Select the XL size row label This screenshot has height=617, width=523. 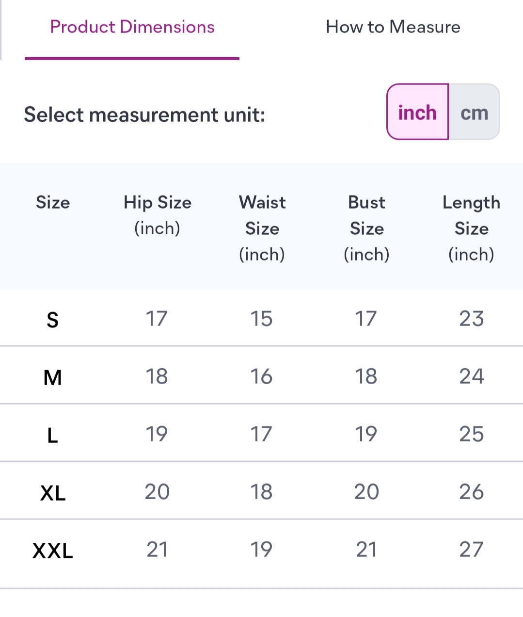pos(52,493)
